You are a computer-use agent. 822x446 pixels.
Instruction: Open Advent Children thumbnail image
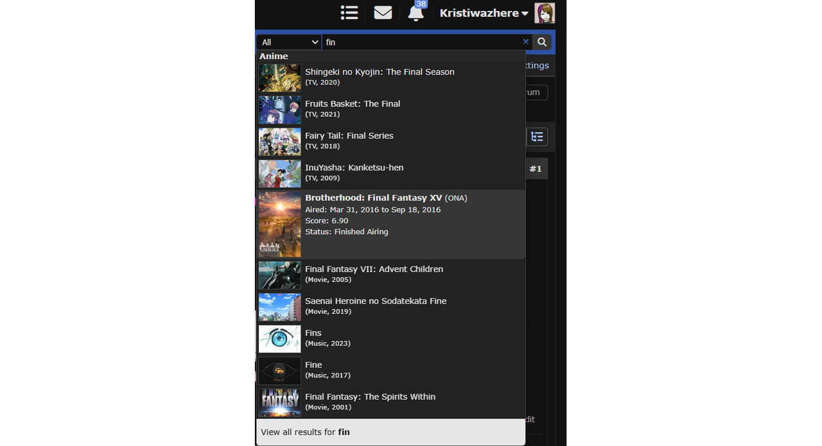coord(279,275)
